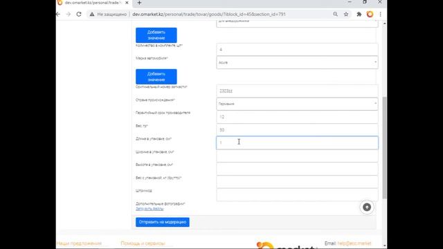Click the warranty period field with value 12
This screenshot has width=443, height=249.
click(x=297, y=117)
